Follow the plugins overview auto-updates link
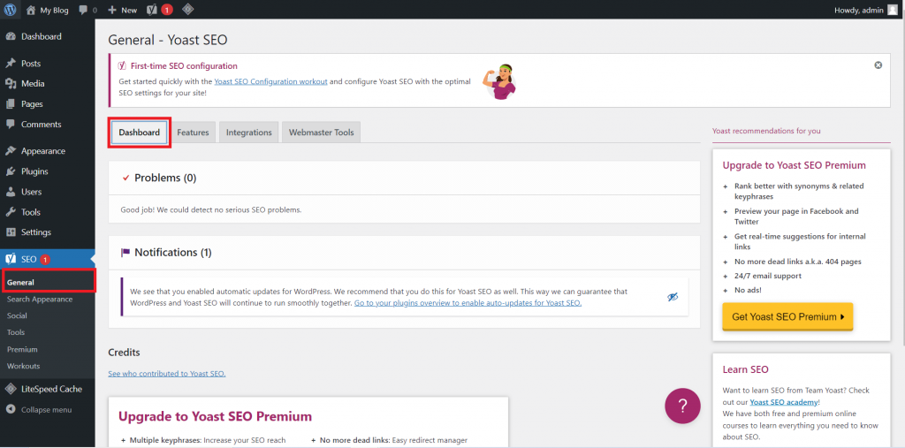 pyautogui.click(x=468, y=302)
